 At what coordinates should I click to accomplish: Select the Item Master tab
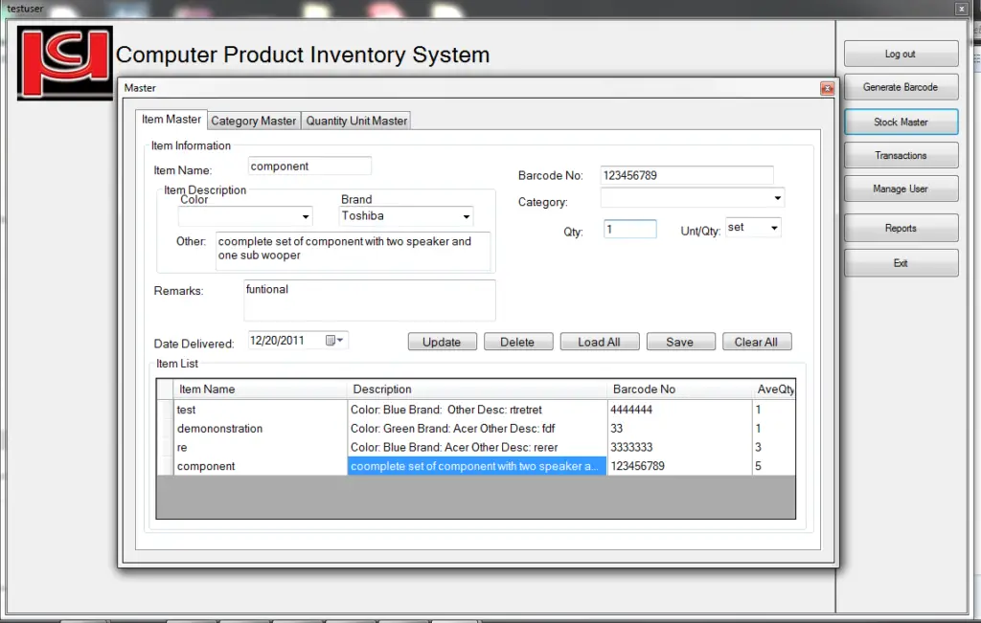[171, 120]
